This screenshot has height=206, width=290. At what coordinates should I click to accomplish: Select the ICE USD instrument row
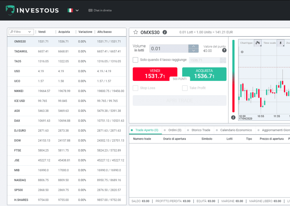[67, 101]
